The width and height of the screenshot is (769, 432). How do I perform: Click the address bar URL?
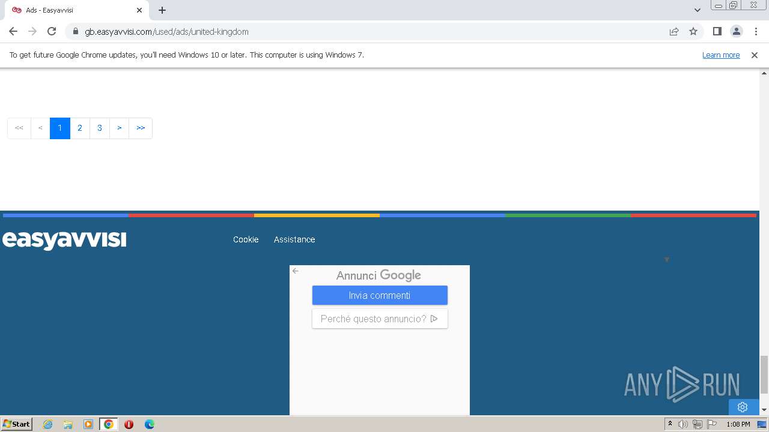(166, 31)
